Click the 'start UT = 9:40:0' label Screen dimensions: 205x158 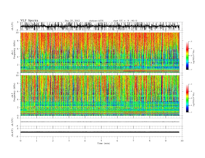click(125, 21)
